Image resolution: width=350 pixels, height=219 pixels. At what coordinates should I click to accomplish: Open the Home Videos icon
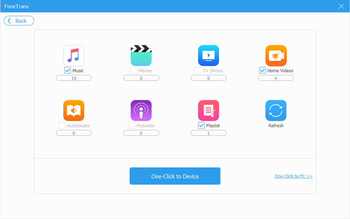point(276,55)
